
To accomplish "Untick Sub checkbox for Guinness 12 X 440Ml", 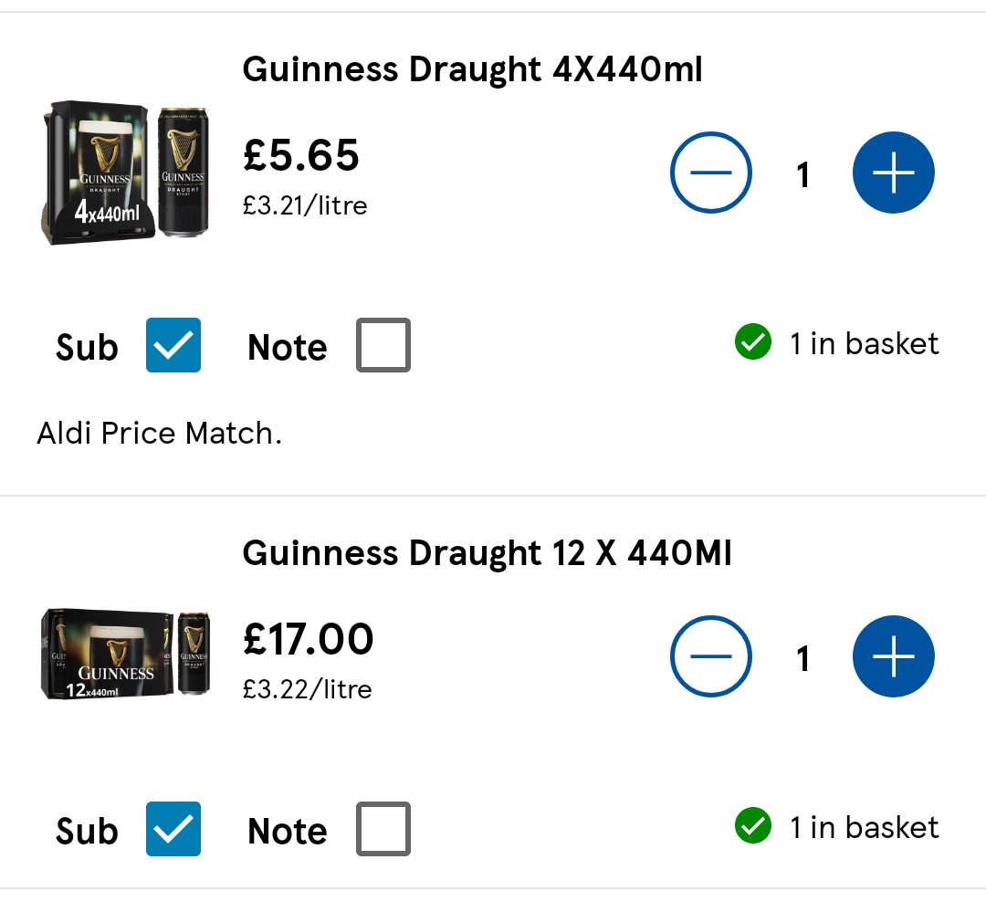I will pyautogui.click(x=173, y=829).
